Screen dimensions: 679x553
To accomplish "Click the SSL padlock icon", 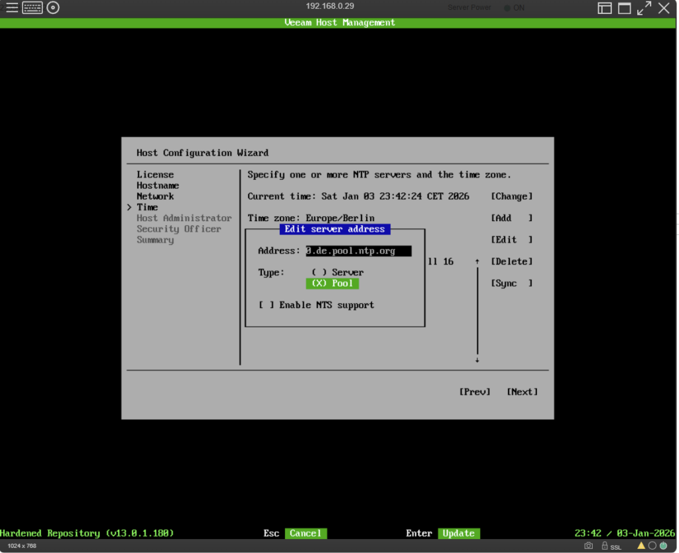I will pos(605,546).
